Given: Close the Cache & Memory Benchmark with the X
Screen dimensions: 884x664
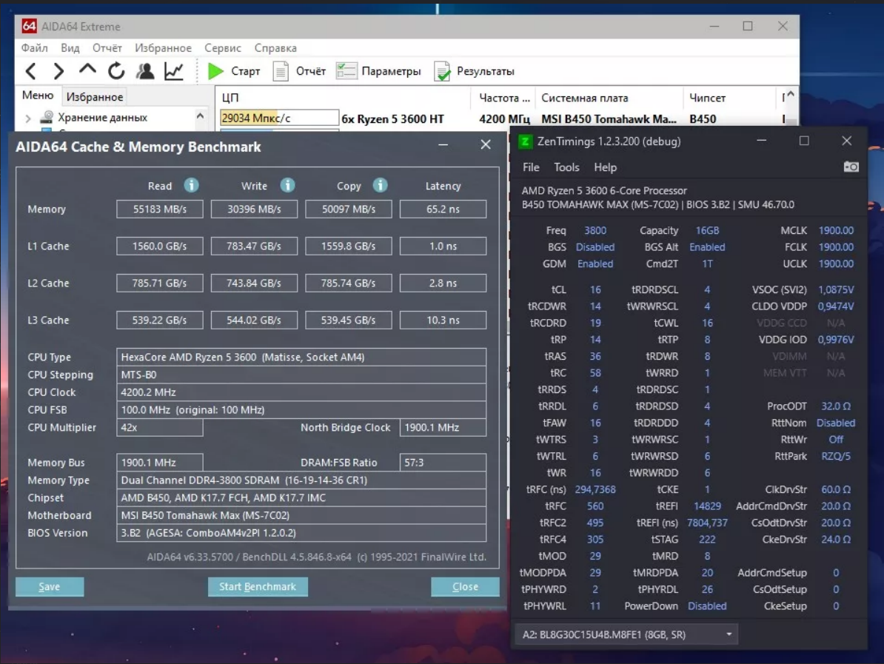Looking at the screenshot, I should (486, 145).
